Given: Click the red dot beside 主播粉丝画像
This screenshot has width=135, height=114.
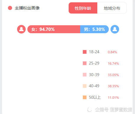Looking at the screenshot, I should pyautogui.click(x=10, y=8).
